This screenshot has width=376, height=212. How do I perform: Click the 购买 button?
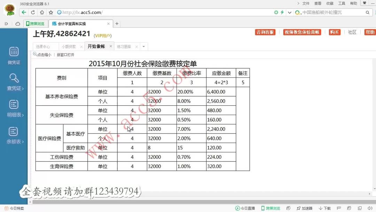click(334, 32)
